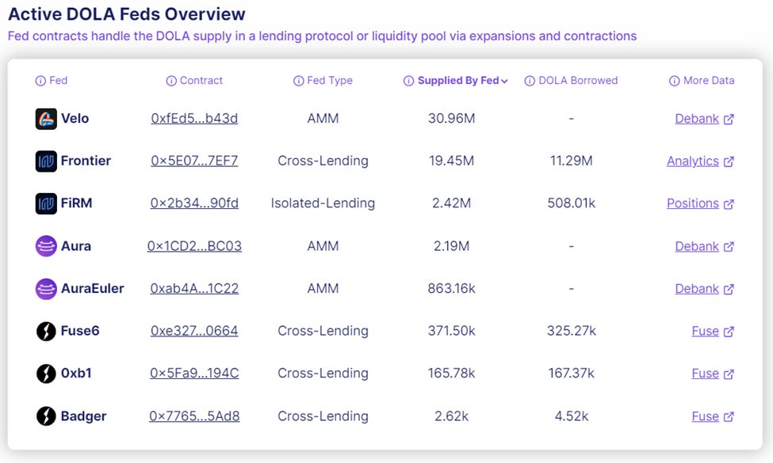Screen dimensions: 773x463
Task: Click the Badger fed logo icon
Action: coord(46,416)
